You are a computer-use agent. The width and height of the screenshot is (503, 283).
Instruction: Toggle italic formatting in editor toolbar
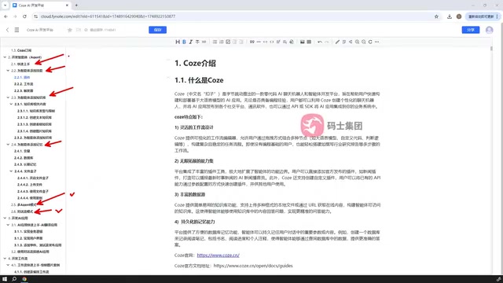coord(190,42)
